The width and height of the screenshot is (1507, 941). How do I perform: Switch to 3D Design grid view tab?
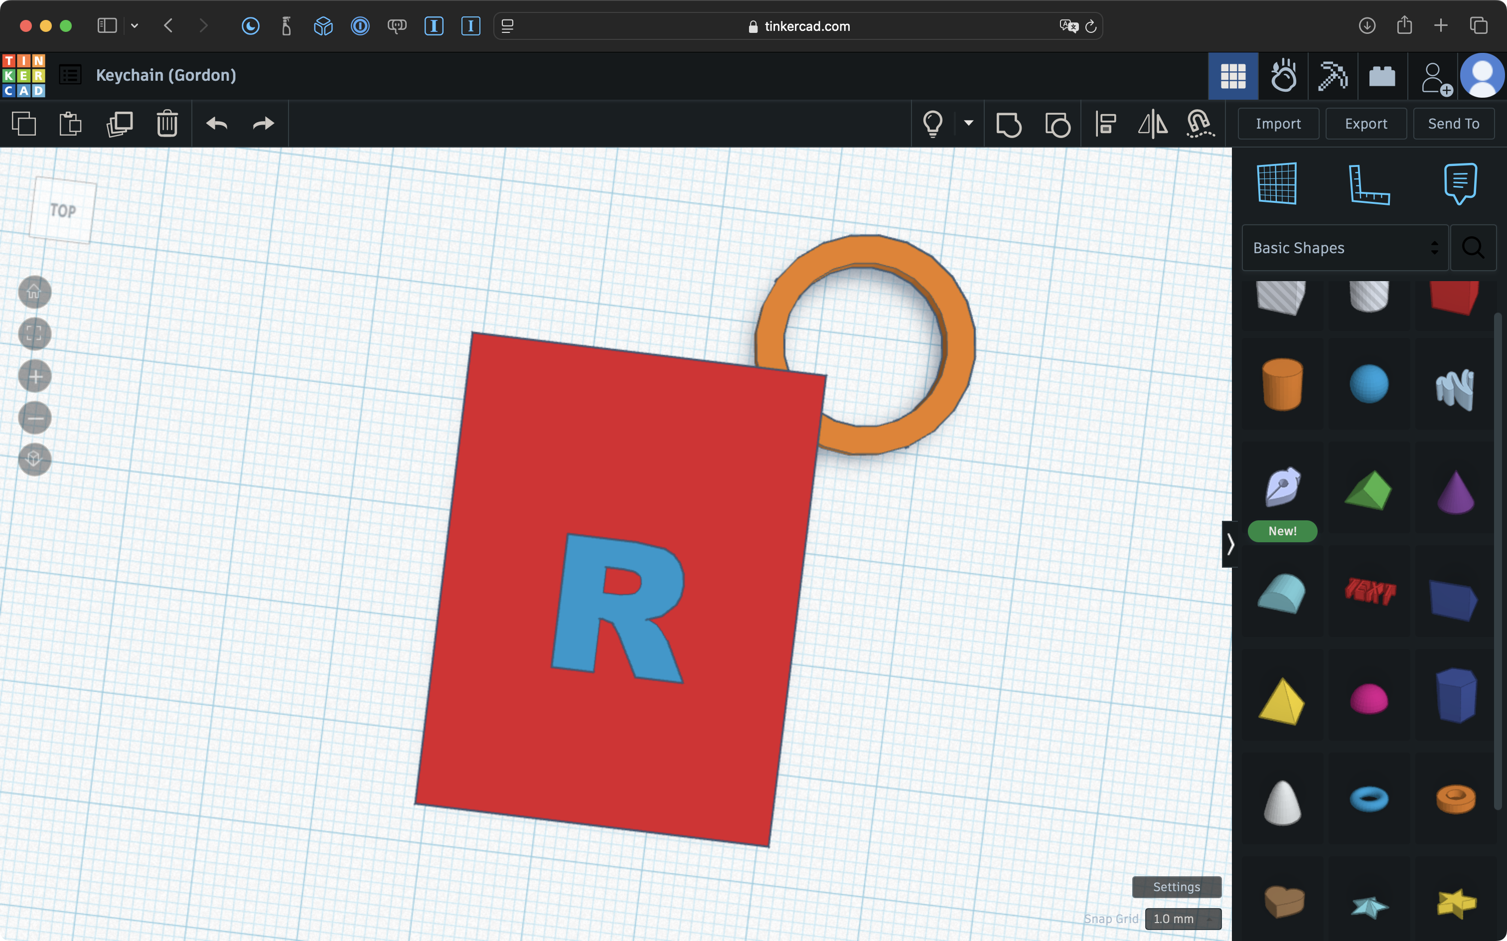pos(1232,76)
